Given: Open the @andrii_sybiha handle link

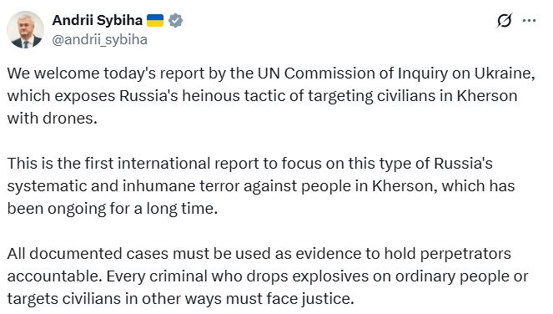Looking at the screenshot, I should (100, 39).
